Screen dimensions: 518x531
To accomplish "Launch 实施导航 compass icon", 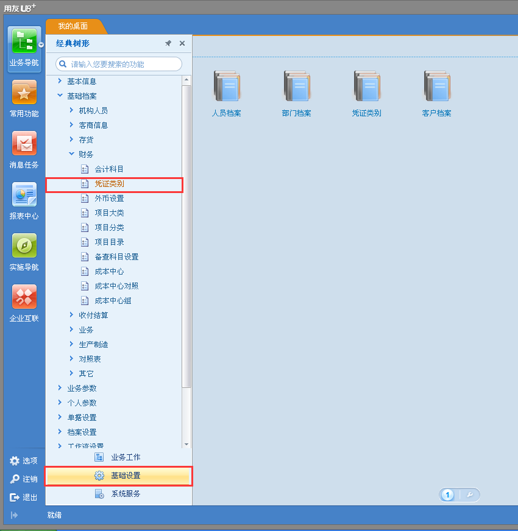I will [24, 247].
